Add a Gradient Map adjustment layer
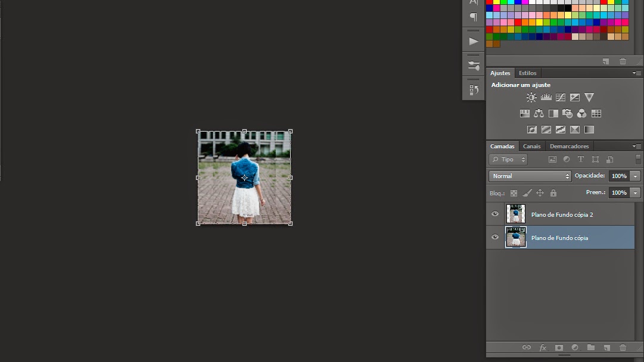 (x=589, y=130)
